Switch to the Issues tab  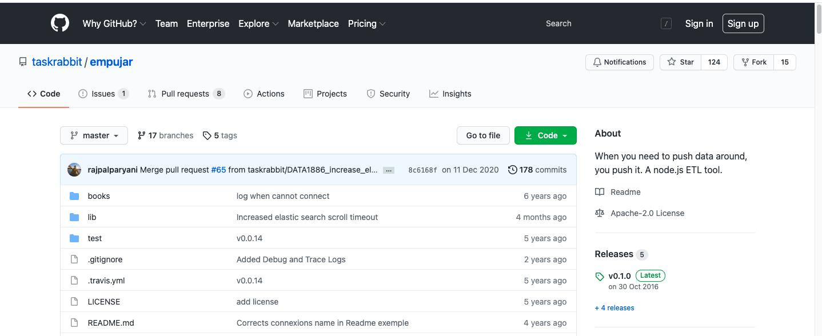(x=103, y=94)
